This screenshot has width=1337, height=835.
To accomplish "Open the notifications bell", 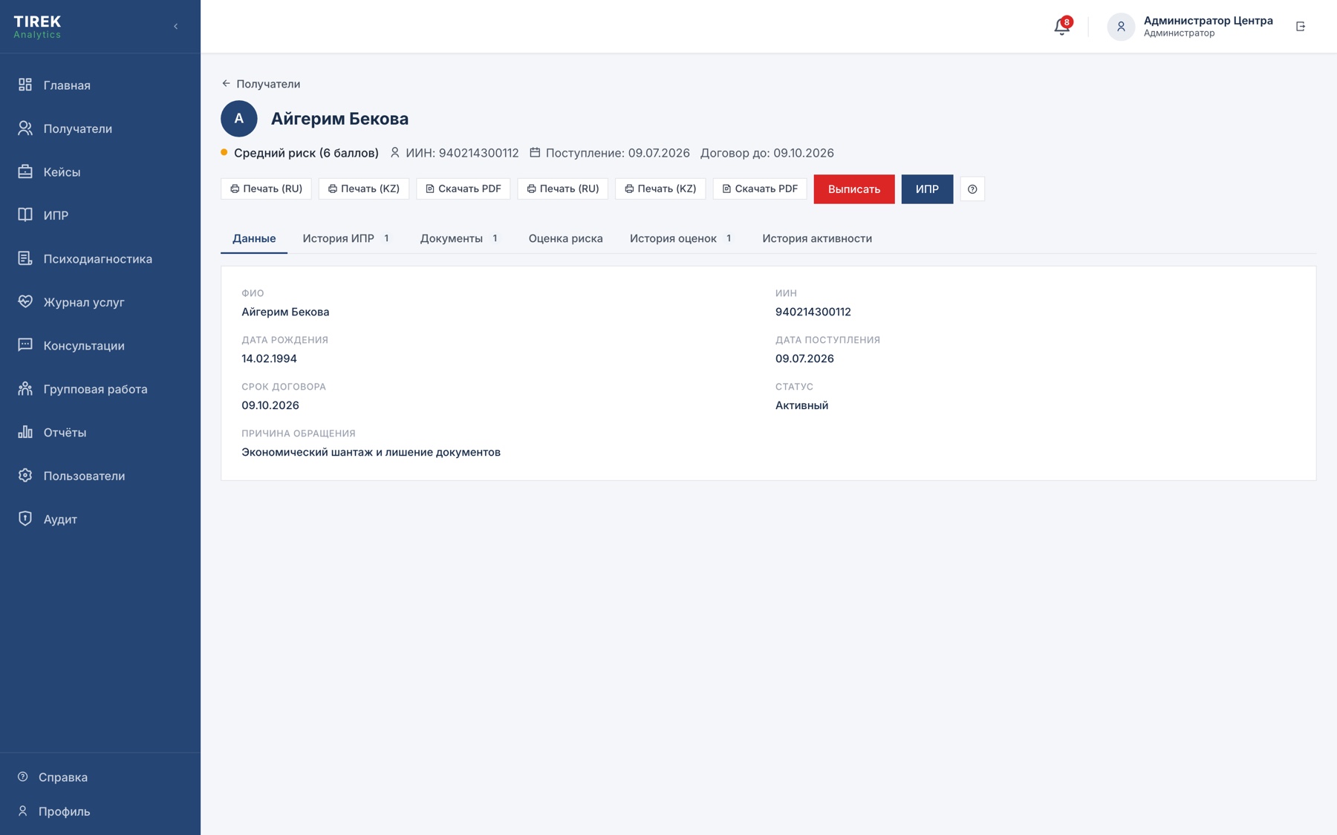I will pyautogui.click(x=1061, y=27).
